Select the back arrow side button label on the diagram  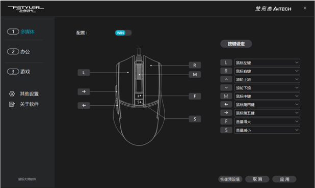[x=84, y=105]
